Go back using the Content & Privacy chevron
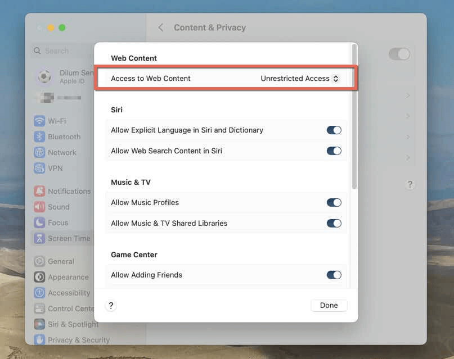Screen dimensions: 454x359 161,28
